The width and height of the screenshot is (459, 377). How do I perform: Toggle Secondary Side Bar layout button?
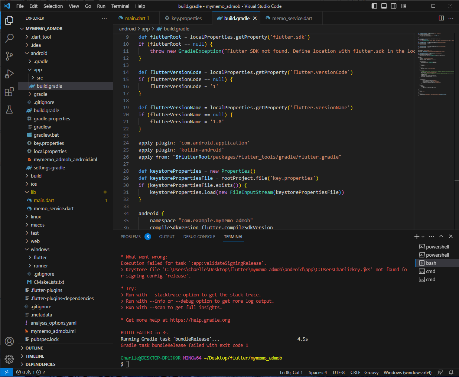(x=394, y=6)
